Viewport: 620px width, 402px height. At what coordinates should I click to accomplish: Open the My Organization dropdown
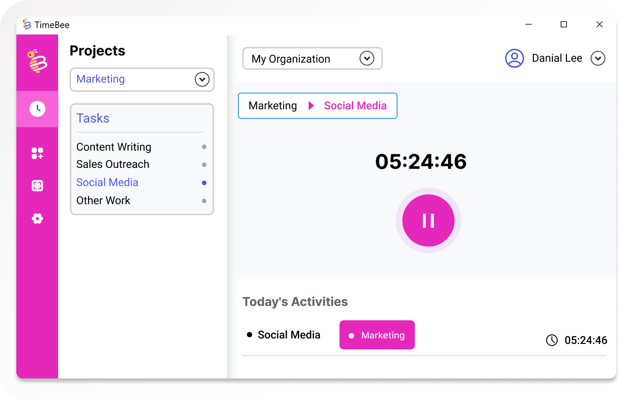(366, 59)
